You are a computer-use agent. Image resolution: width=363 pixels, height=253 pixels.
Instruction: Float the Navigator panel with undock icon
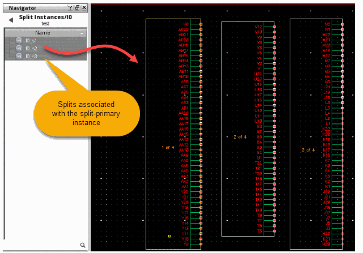(x=77, y=8)
